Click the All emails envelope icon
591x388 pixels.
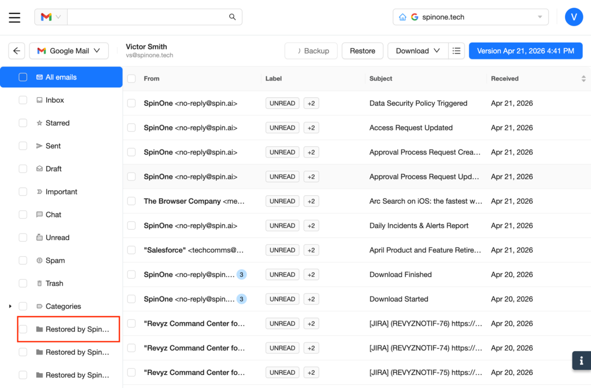tap(39, 77)
